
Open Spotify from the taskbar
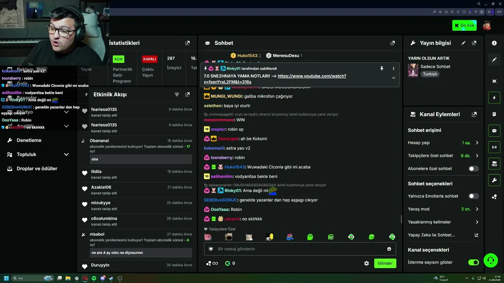click(x=94, y=278)
